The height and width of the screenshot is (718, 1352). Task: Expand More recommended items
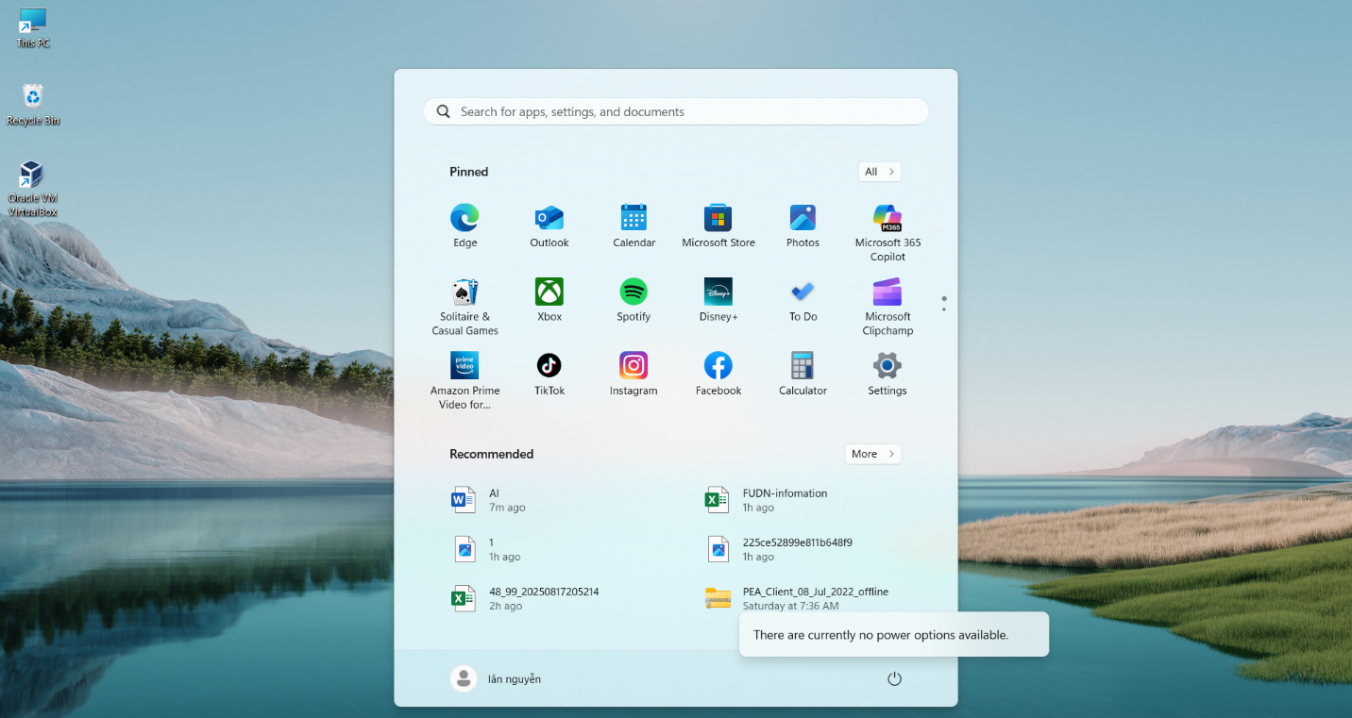[x=872, y=454]
